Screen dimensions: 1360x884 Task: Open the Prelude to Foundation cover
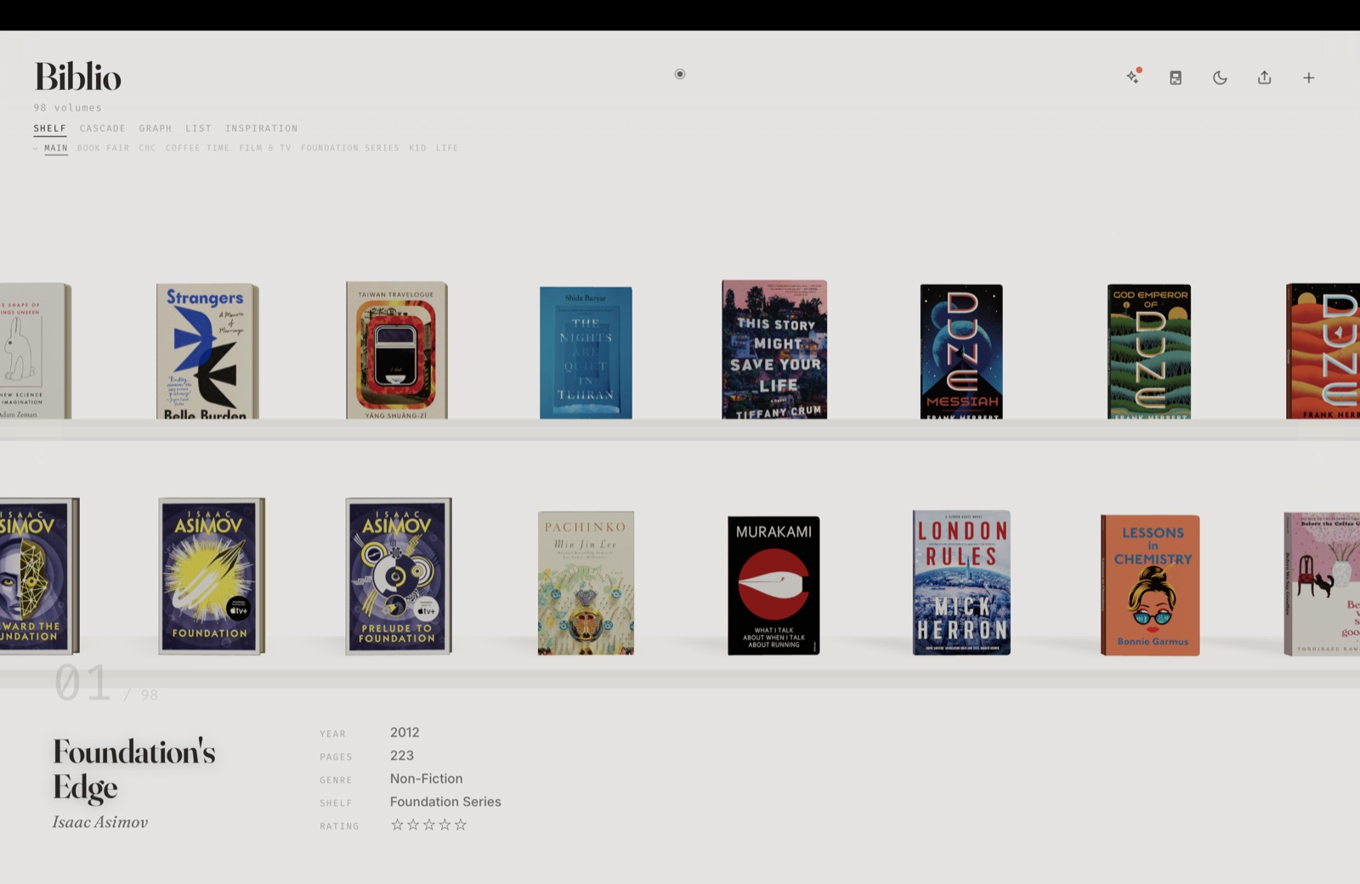[398, 576]
